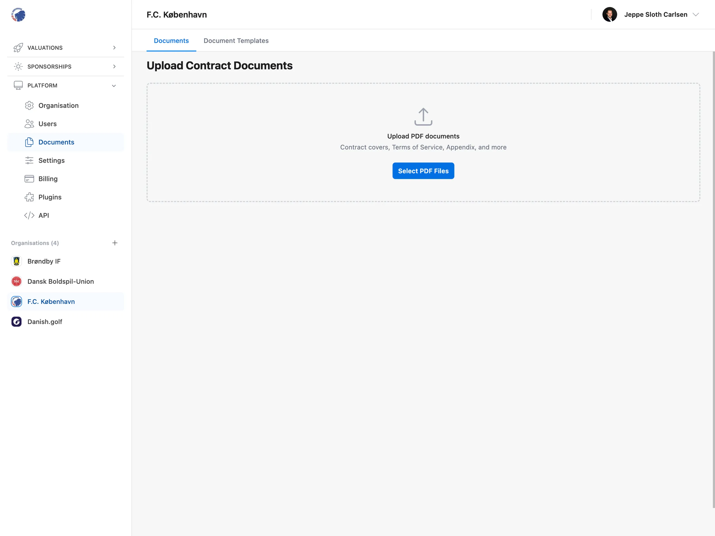The width and height of the screenshot is (715, 536).
Task: Click the Dansk Boldspil-Union crest icon
Action: (16, 281)
